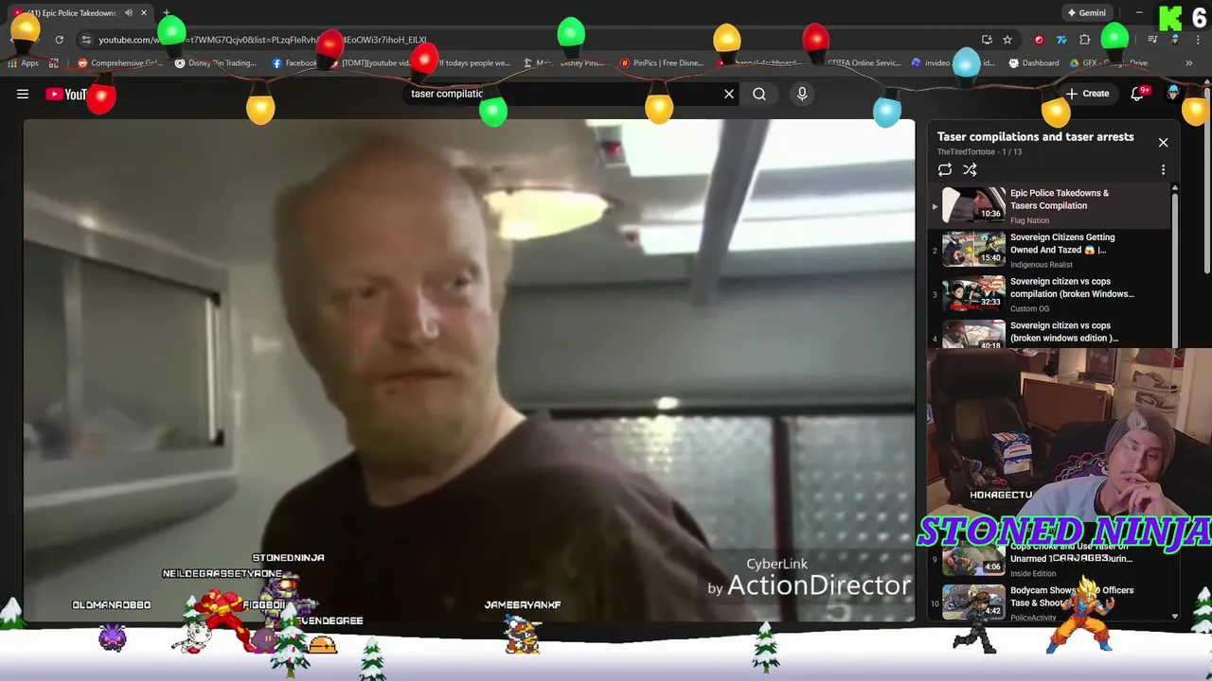1212x681 pixels.
Task: Click the playlist scroll-down arrow
Action: click(x=1175, y=617)
